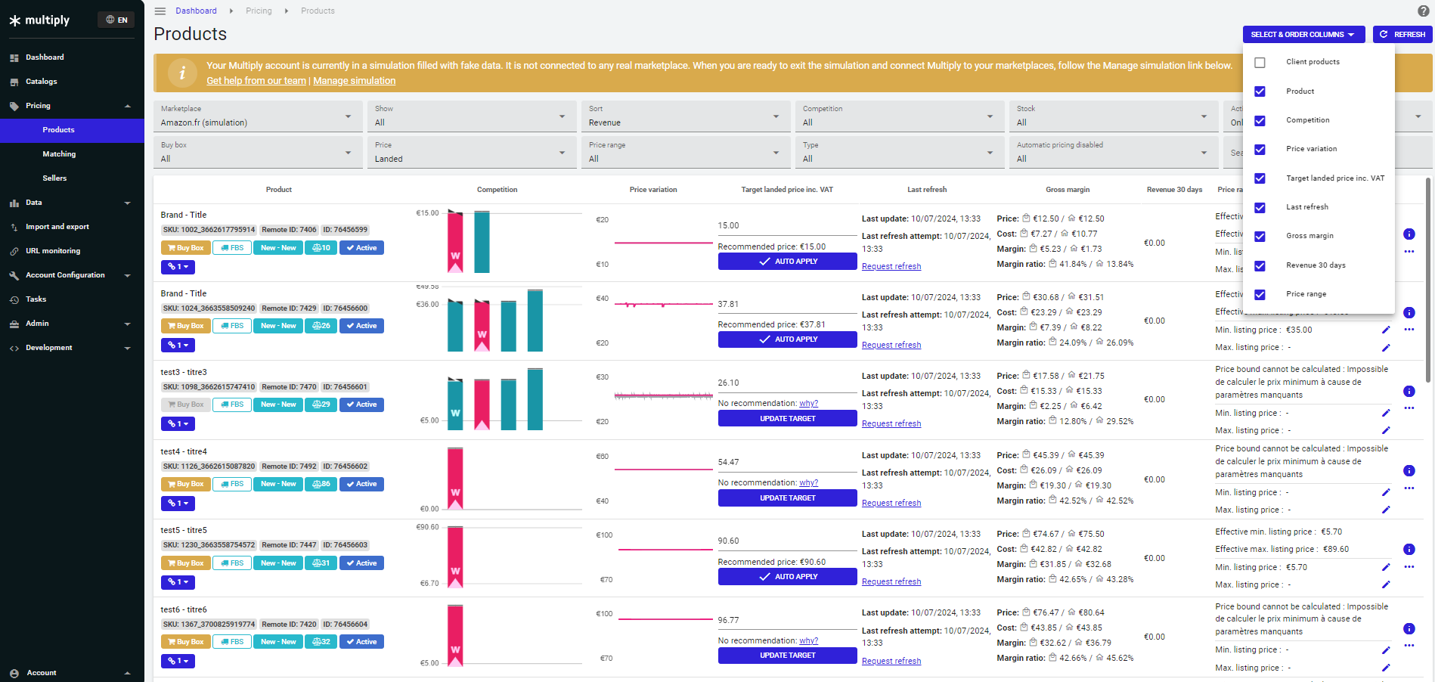The height and width of the screenshot is (682, 1435).
Task: Go to Matching under Pricing
Action: tap(72, 154)
